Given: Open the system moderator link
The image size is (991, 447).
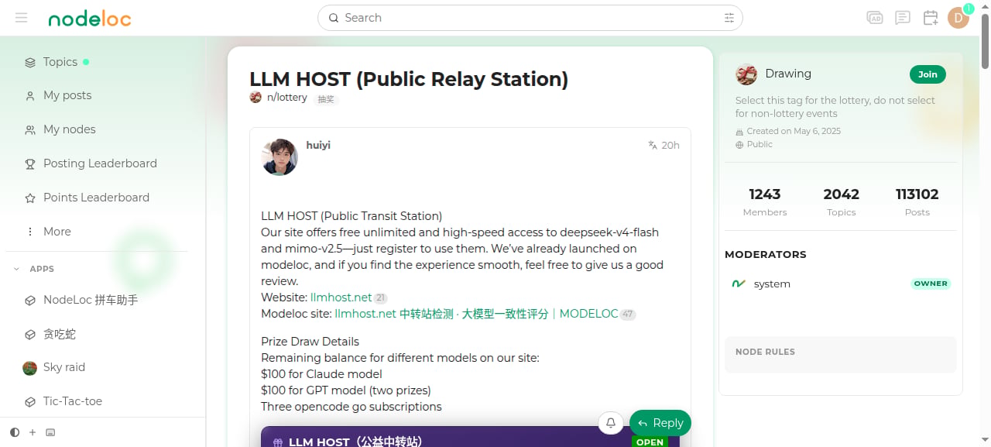Looking at the screenshot, I should (x=772, y=284).
